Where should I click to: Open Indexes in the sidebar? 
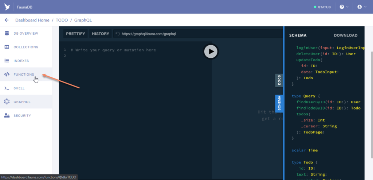[26, 61]
